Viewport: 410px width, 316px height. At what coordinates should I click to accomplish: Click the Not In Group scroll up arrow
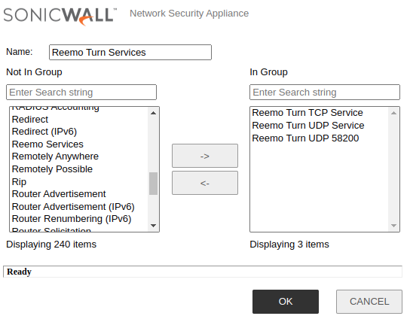(154, 113)
